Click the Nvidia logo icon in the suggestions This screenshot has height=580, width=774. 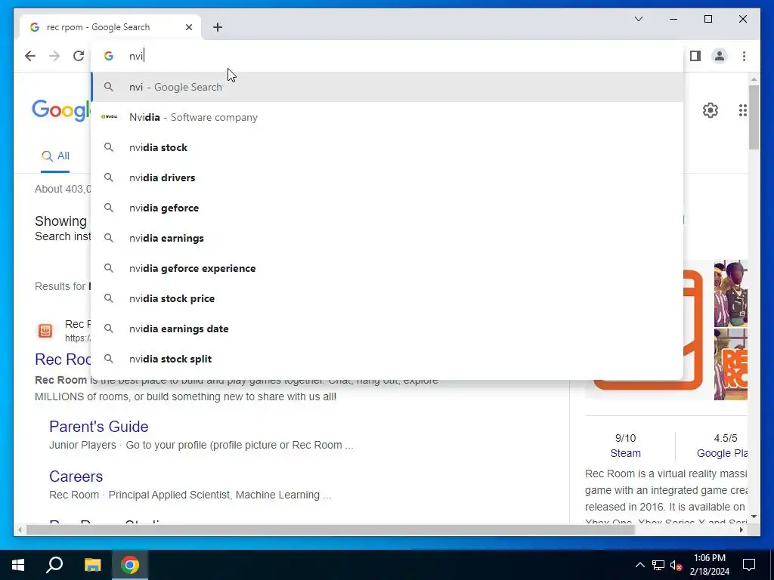109,117
